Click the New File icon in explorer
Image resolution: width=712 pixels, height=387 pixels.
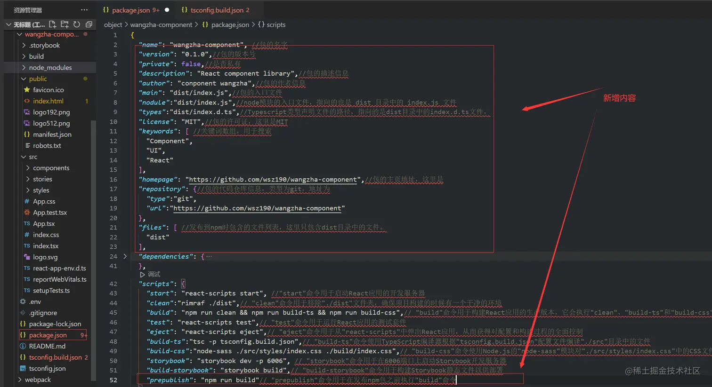coord(52,24)
